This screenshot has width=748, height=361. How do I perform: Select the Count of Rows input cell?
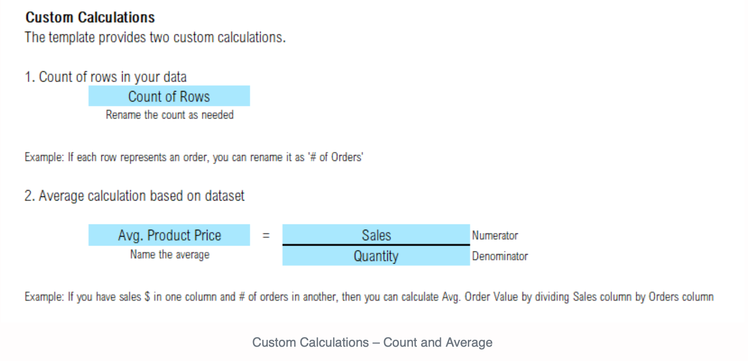coord(169,96)
